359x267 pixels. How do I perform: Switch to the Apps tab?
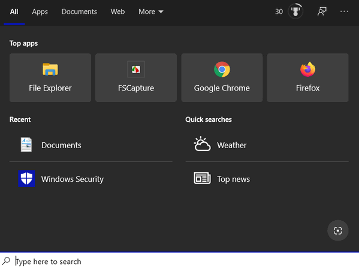pos(40,11)
